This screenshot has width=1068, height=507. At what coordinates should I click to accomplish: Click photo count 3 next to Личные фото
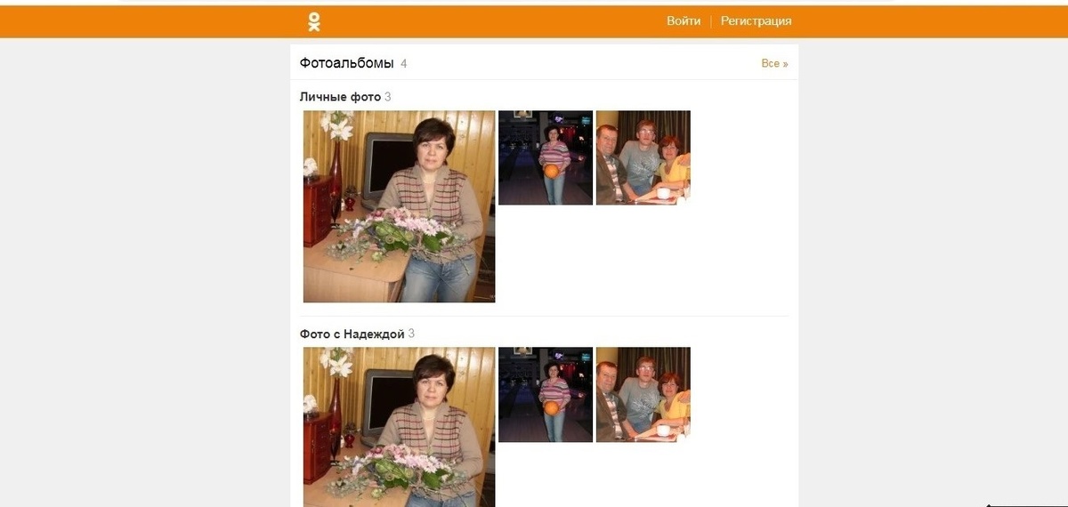click(388, 97)
